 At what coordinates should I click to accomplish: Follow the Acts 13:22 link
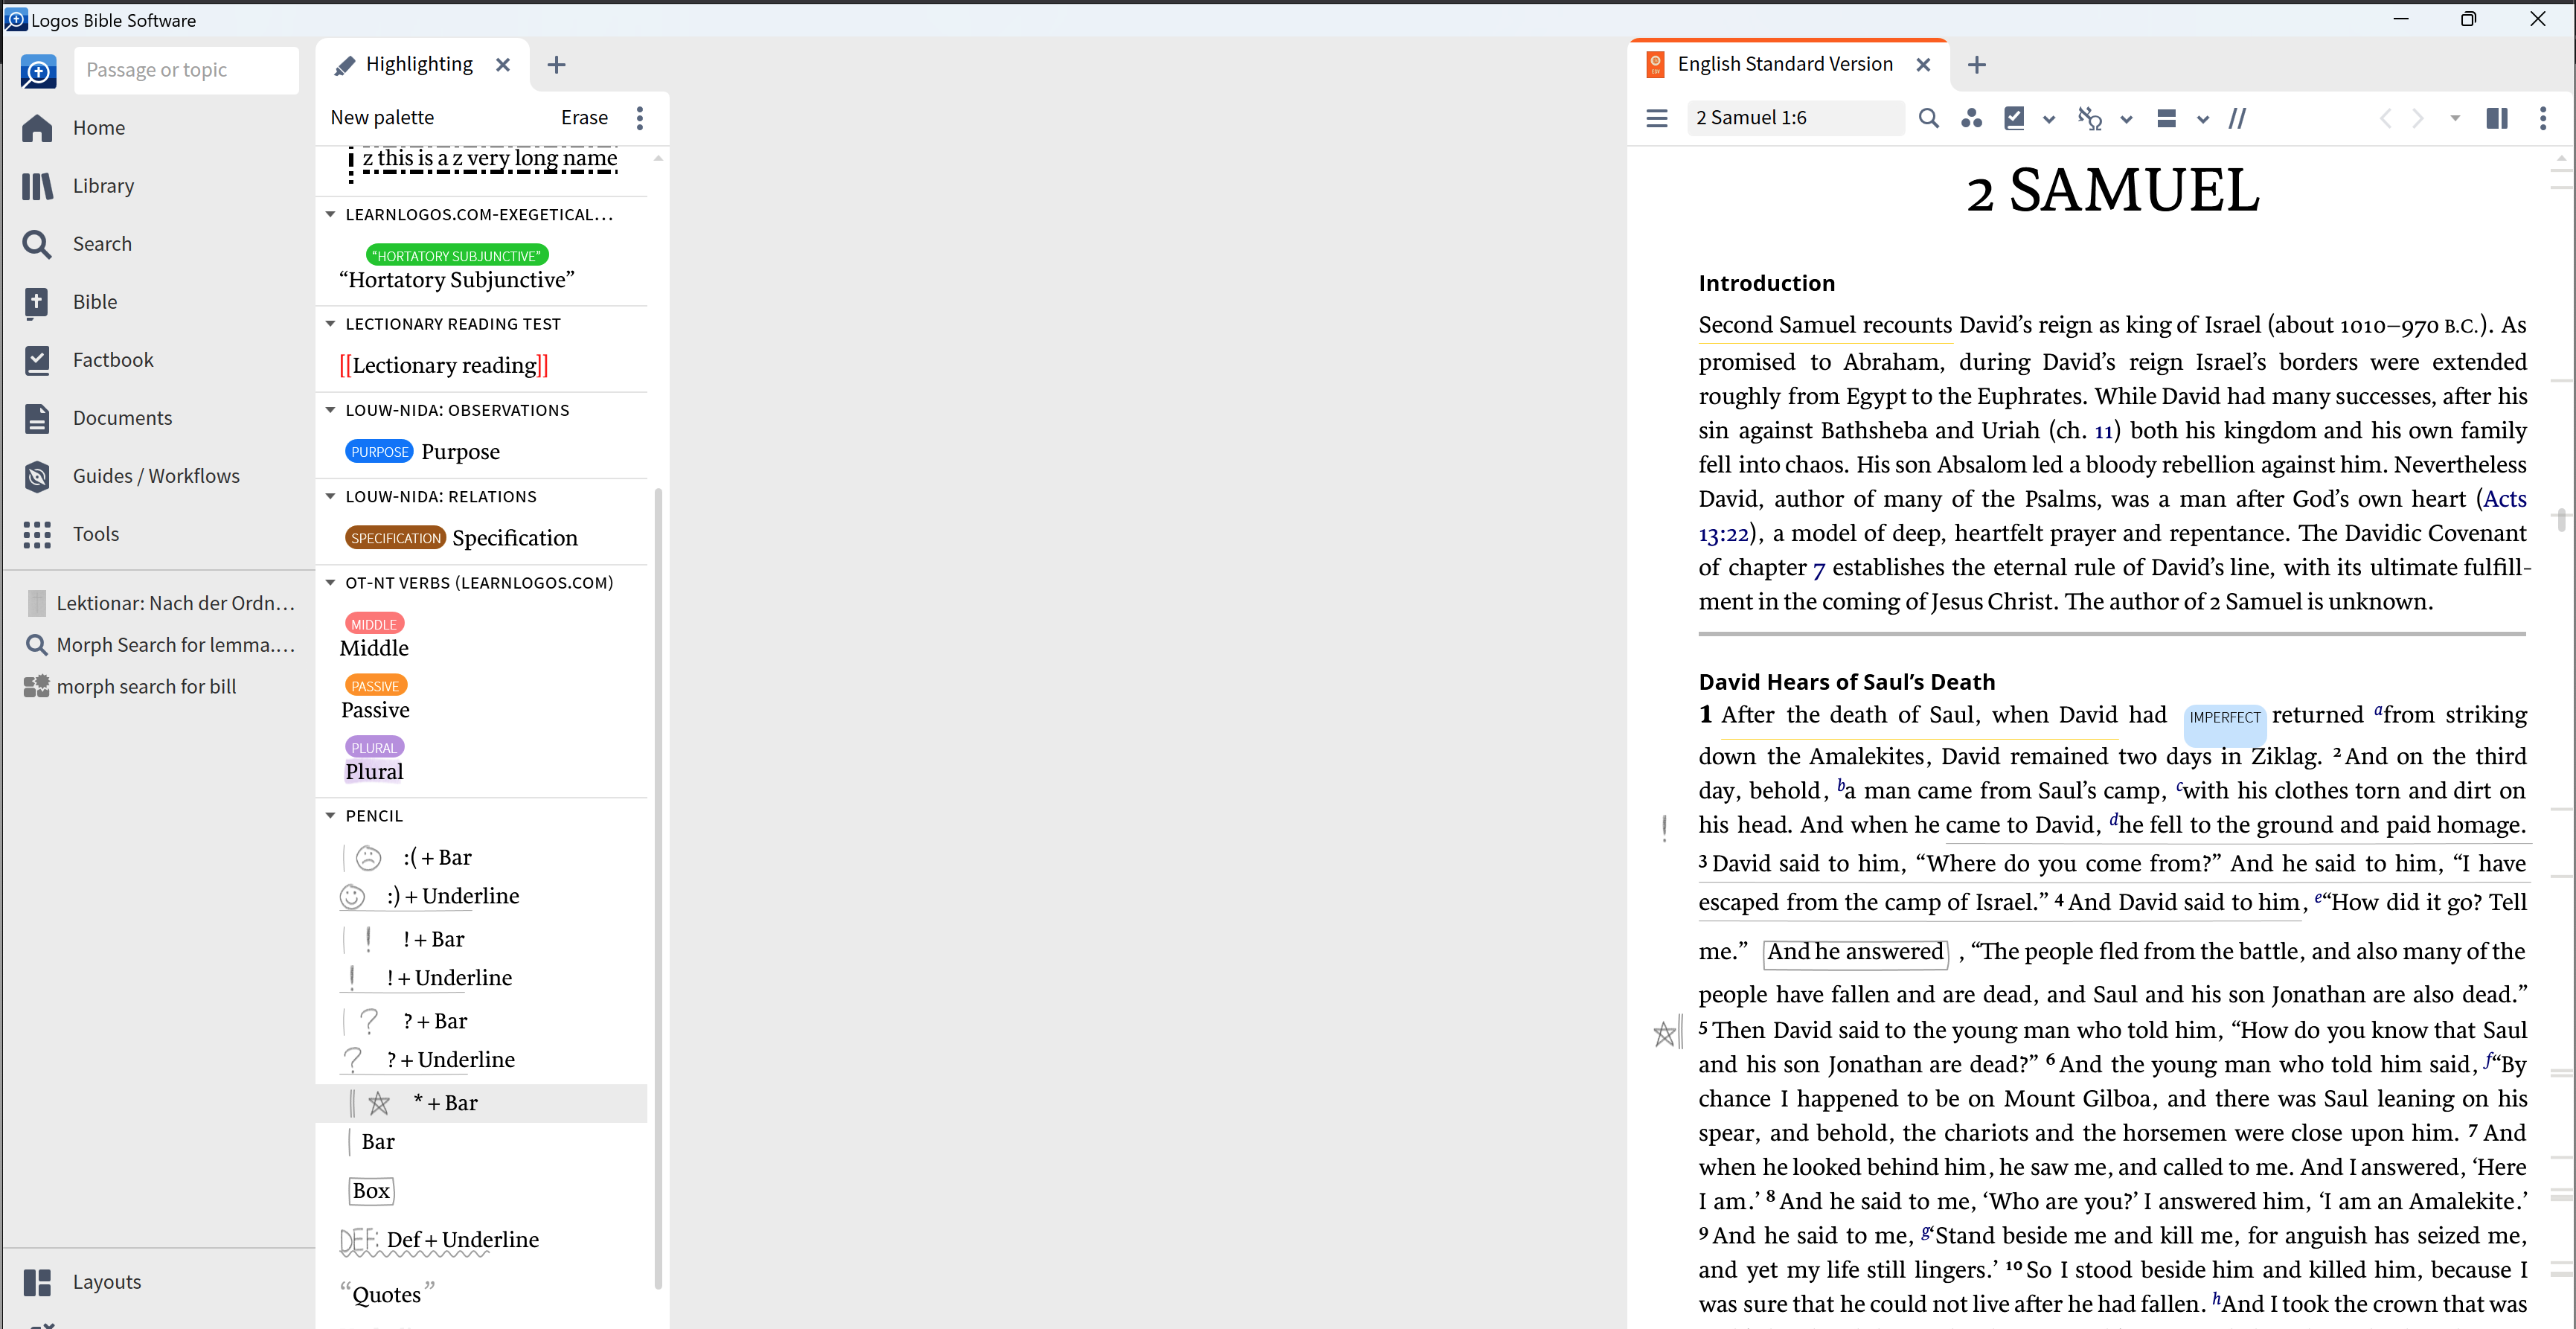tap(2504, 499)
